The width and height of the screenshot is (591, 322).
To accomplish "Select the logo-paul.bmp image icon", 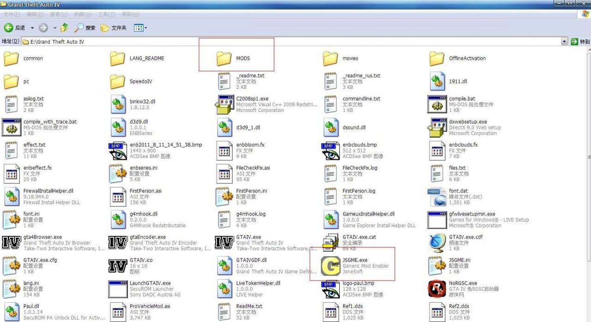I will point(331,289).
